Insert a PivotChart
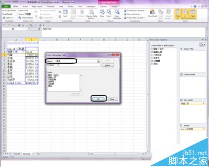This screenshot has height=167, width=209. (x=153, y=14)
